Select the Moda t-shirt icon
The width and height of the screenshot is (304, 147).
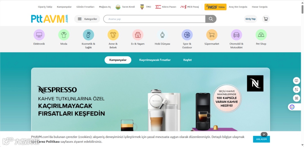coord(64,35)
